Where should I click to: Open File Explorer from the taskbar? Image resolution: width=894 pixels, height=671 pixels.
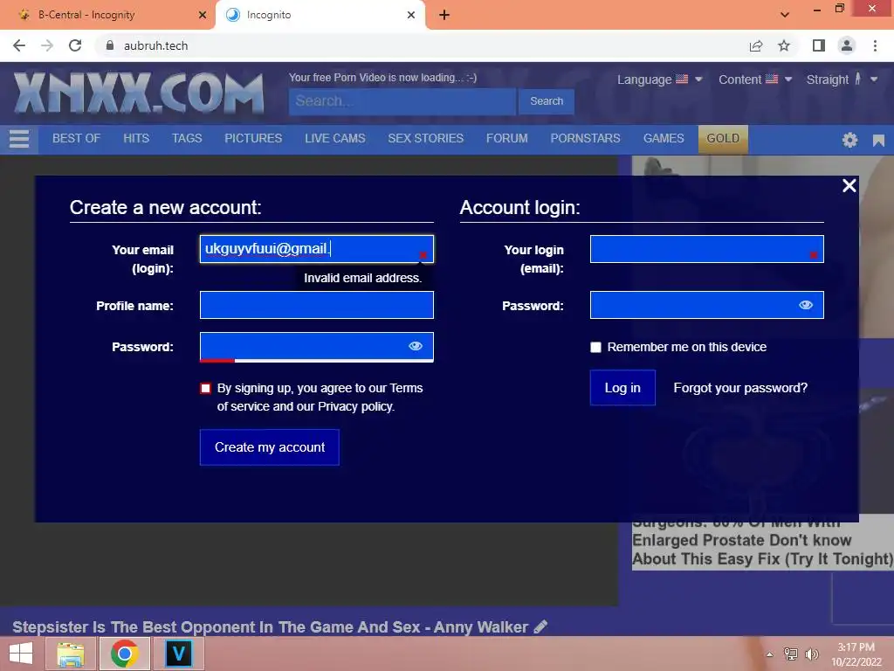coord(71,654)
